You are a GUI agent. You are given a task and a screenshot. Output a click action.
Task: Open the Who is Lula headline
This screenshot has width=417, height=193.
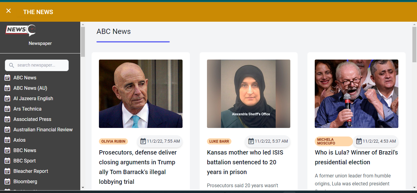tap(356, 157)
